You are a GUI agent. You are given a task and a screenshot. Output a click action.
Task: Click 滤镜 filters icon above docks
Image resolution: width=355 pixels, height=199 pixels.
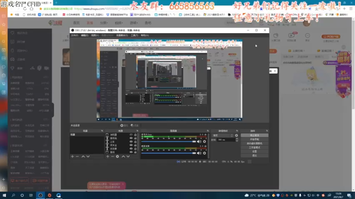(135, 126)
